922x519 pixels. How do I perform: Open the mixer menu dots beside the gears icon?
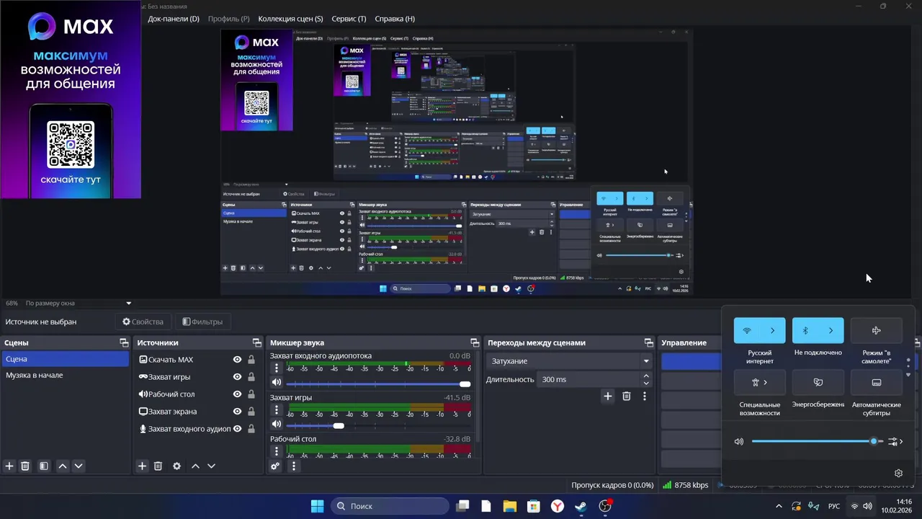(293, 466)
